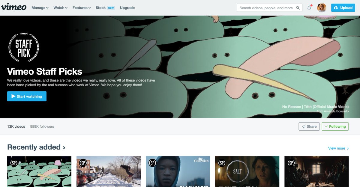Expand the Features dropdown menu
Viewport: 360px width, 187px height.
82,8
